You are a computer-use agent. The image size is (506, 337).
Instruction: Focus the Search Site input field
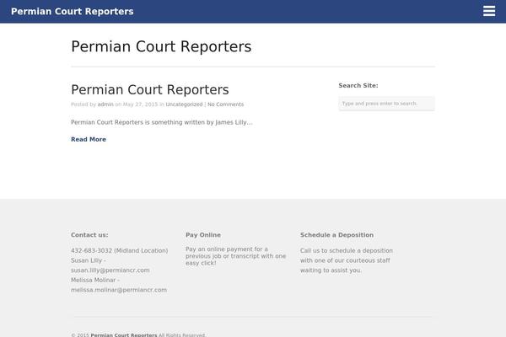click(x=386, y=104)
